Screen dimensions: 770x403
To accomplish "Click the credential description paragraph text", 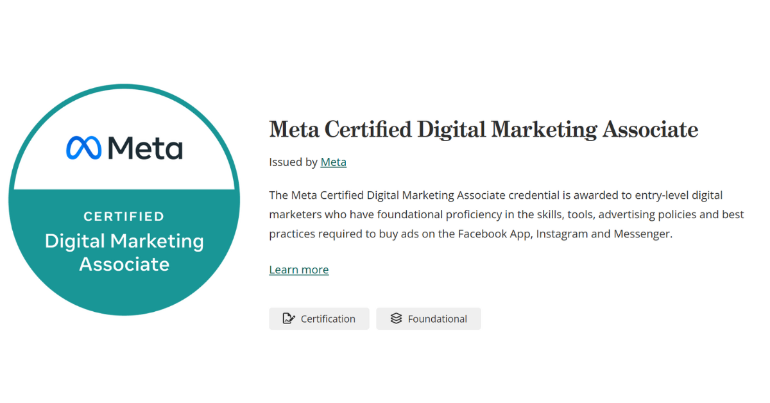I will (506, 214).
